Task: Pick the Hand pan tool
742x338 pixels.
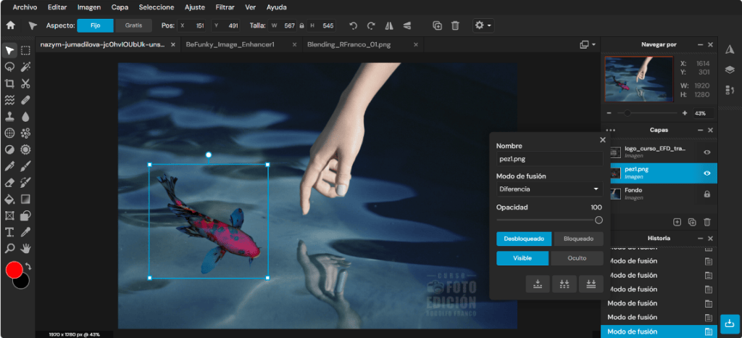Action: pos(25,248)
